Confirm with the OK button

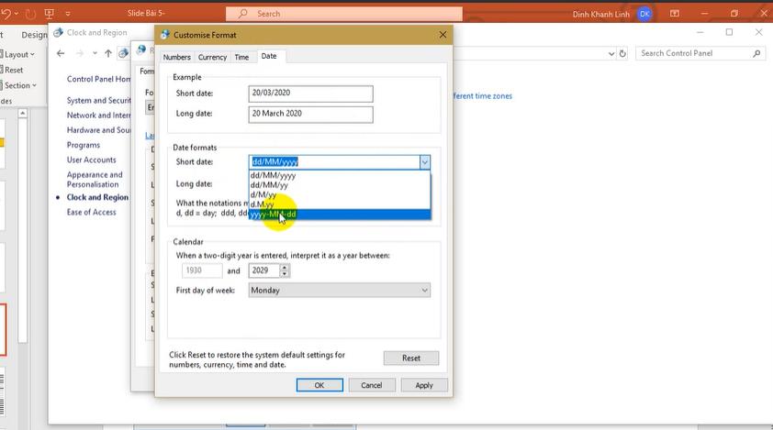[x=319, y=385]
